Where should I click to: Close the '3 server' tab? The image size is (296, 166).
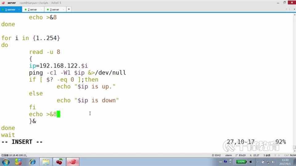(63, 10)
